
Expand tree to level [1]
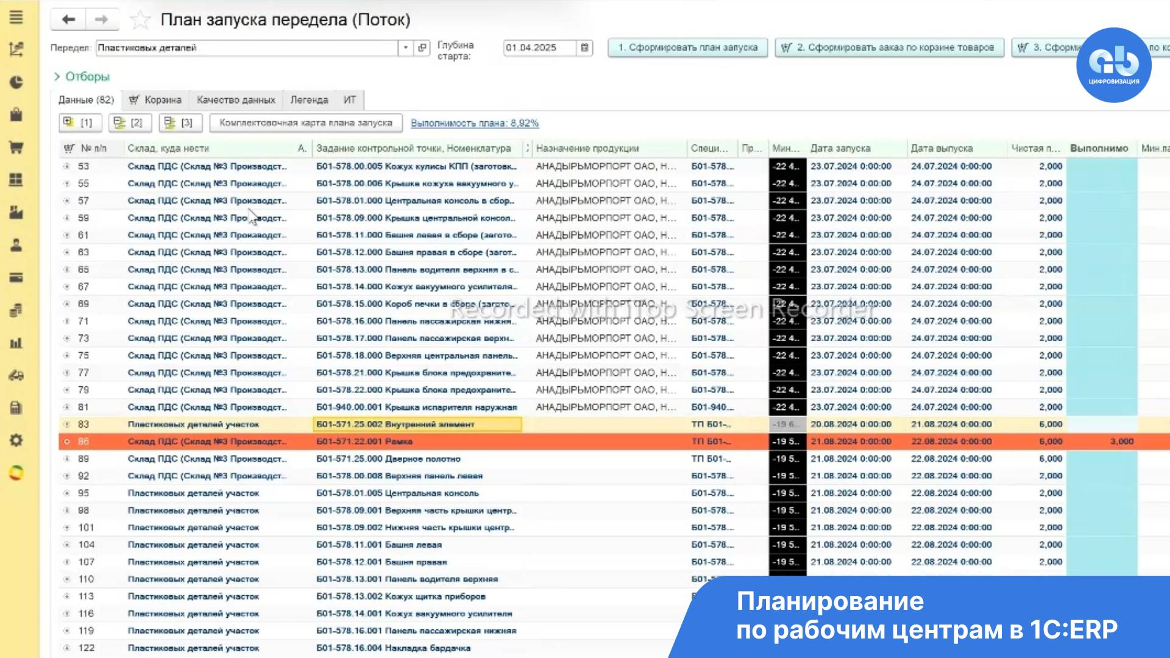pyautogui.click(x=79, y=122)
